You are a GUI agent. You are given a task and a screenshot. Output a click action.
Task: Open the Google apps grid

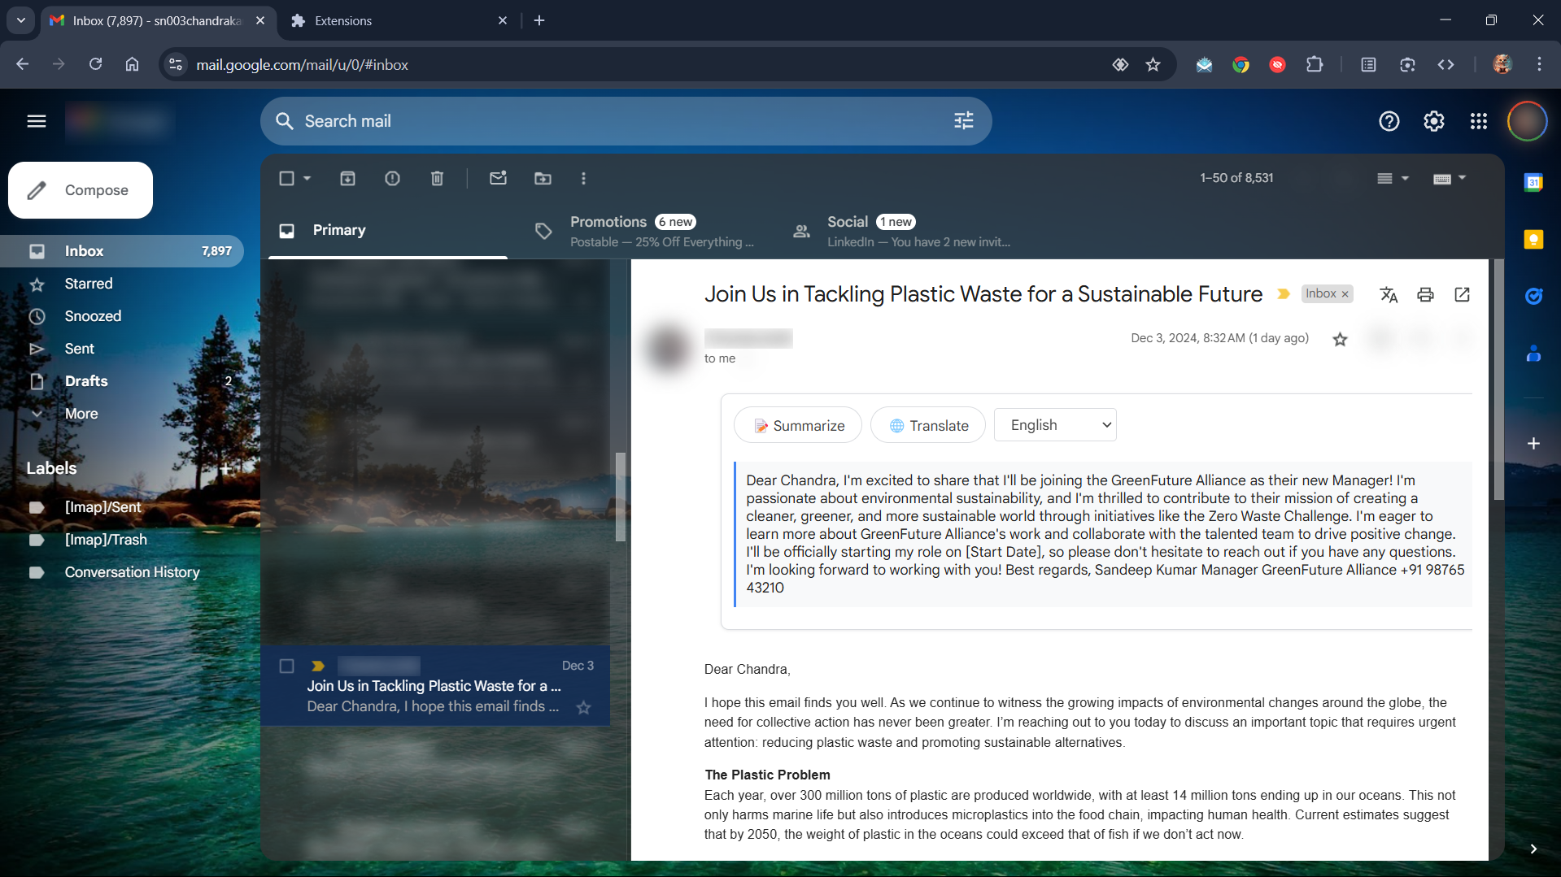1479,121
